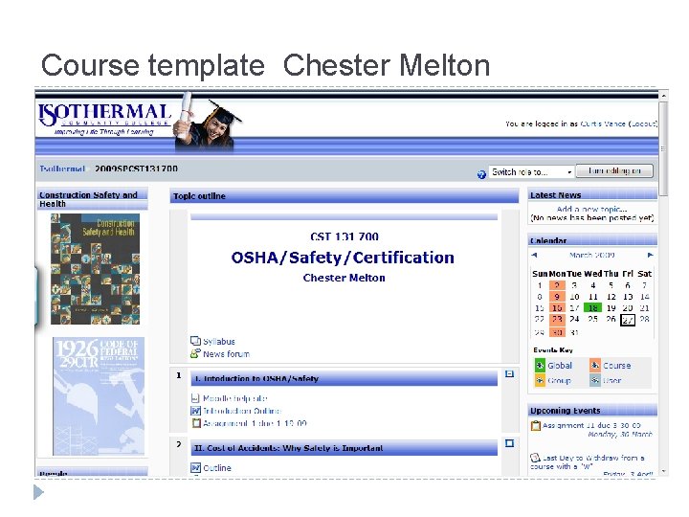Go to previous month in calendar
This screenshot has width=689, height=517.
click(x=534, y=255)
